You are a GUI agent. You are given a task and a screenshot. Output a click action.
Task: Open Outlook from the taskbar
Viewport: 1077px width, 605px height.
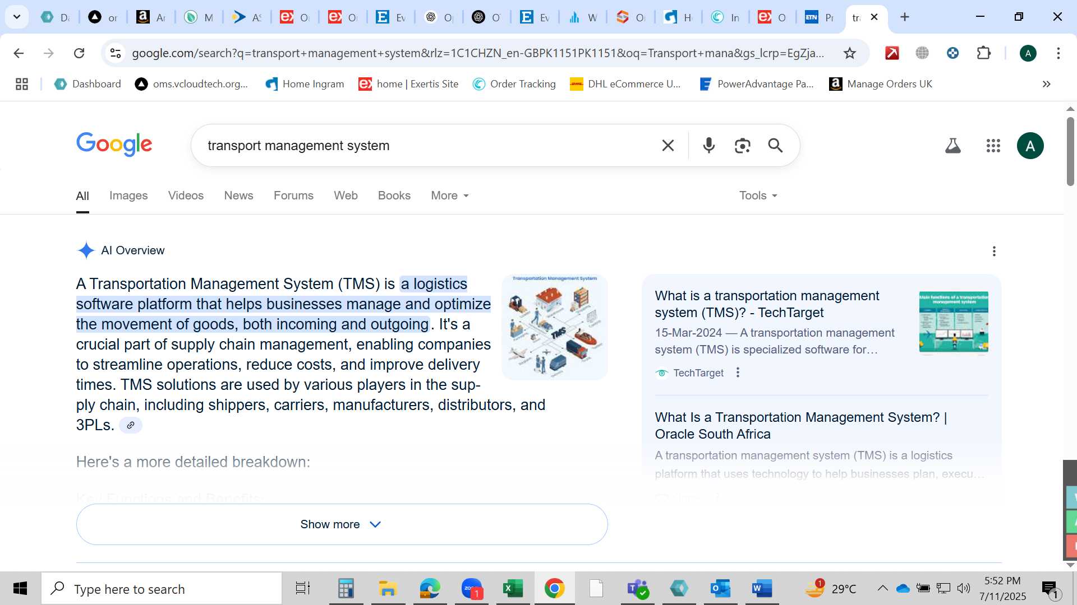click(x=720, y=589)
